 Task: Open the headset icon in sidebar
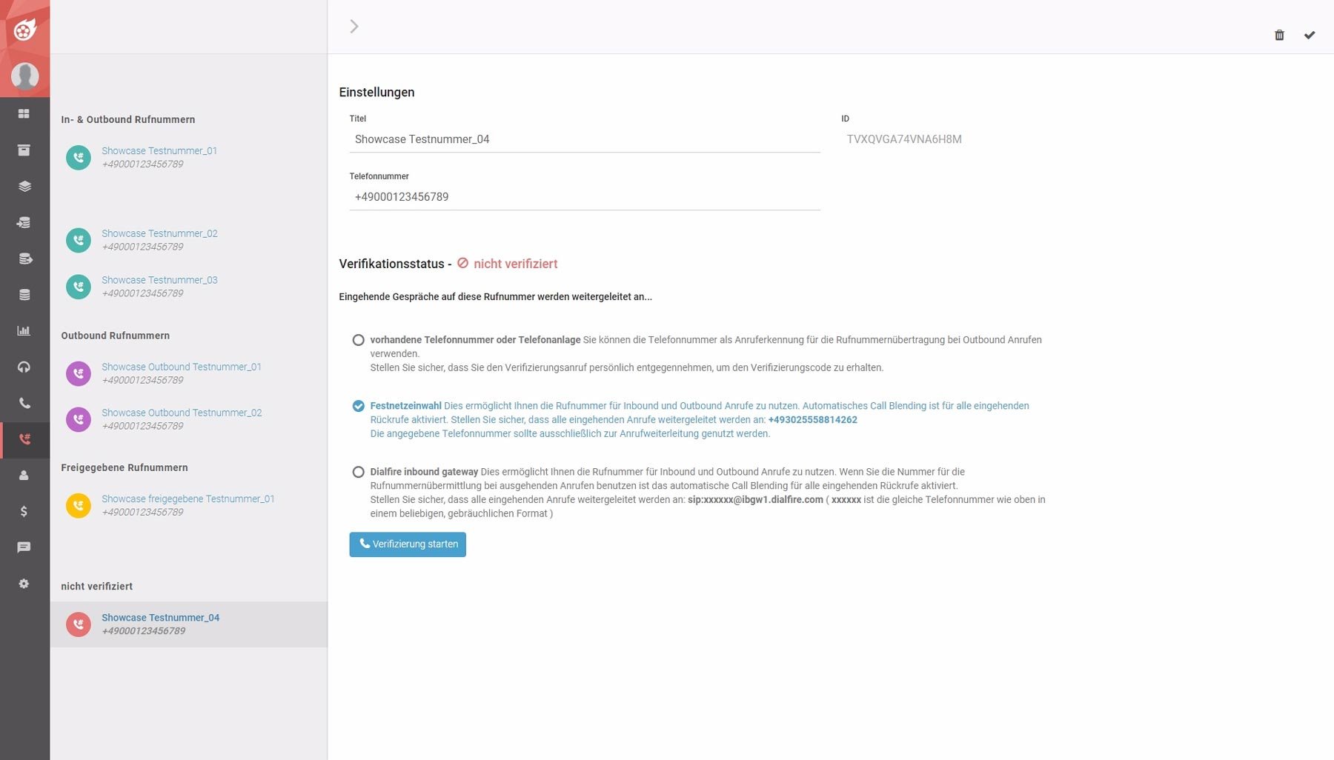pyautogui.click(x=24, y=367)
